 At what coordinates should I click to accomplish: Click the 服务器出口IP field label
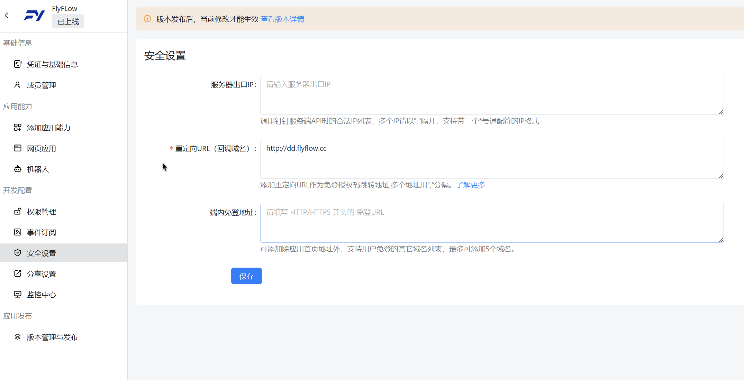234,85
